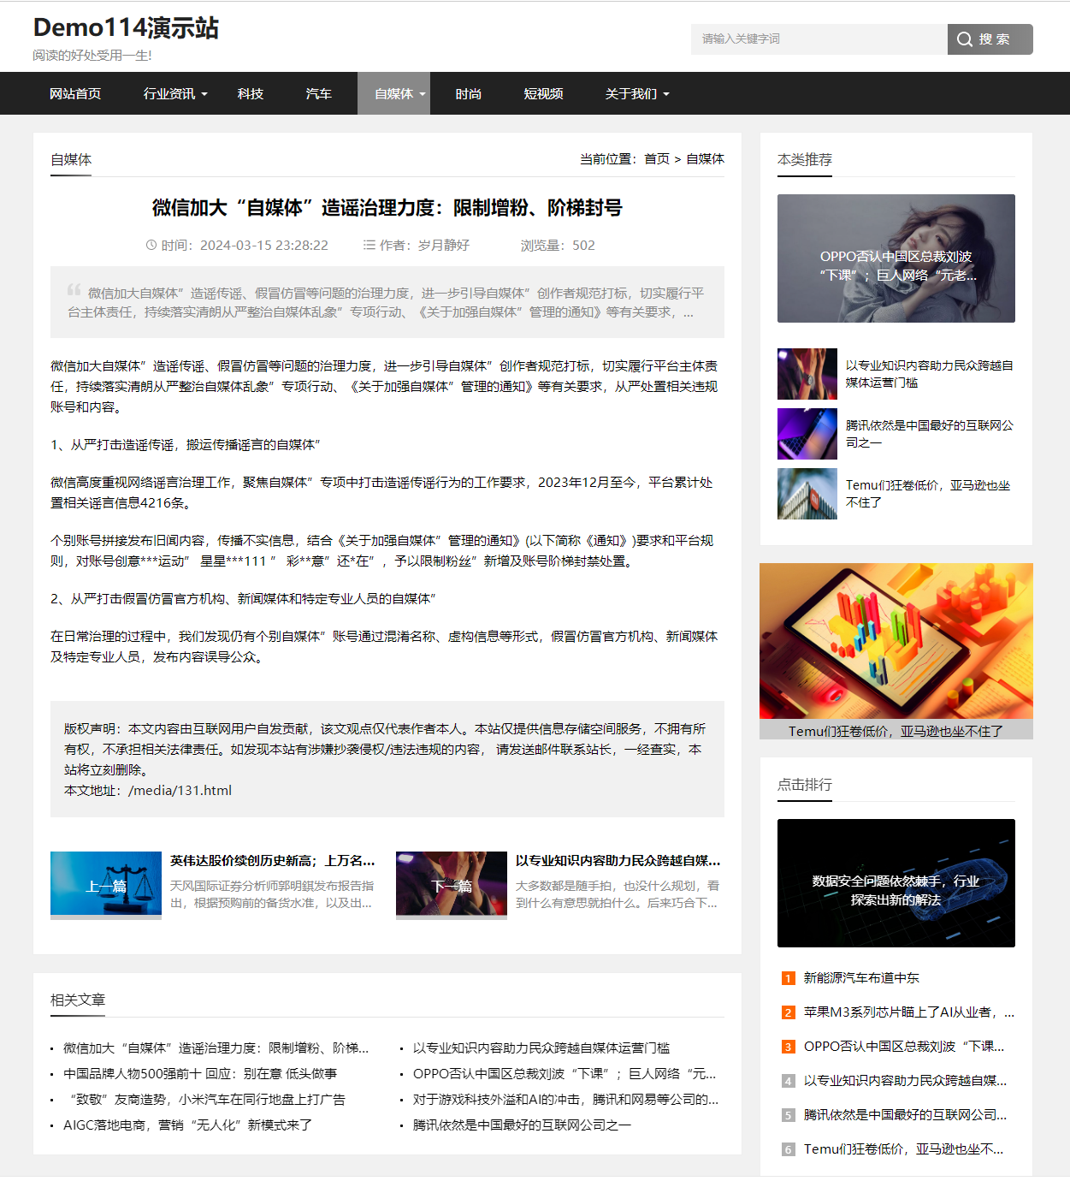Expand the 行业资讯 dropdown arrow
Screen dimensions: 1070x1187
(x=204, y=94)
